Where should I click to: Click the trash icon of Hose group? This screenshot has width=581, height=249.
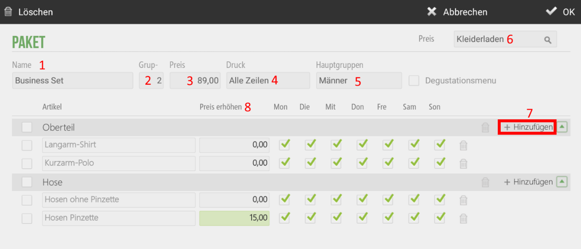click(x=486, y=182)
